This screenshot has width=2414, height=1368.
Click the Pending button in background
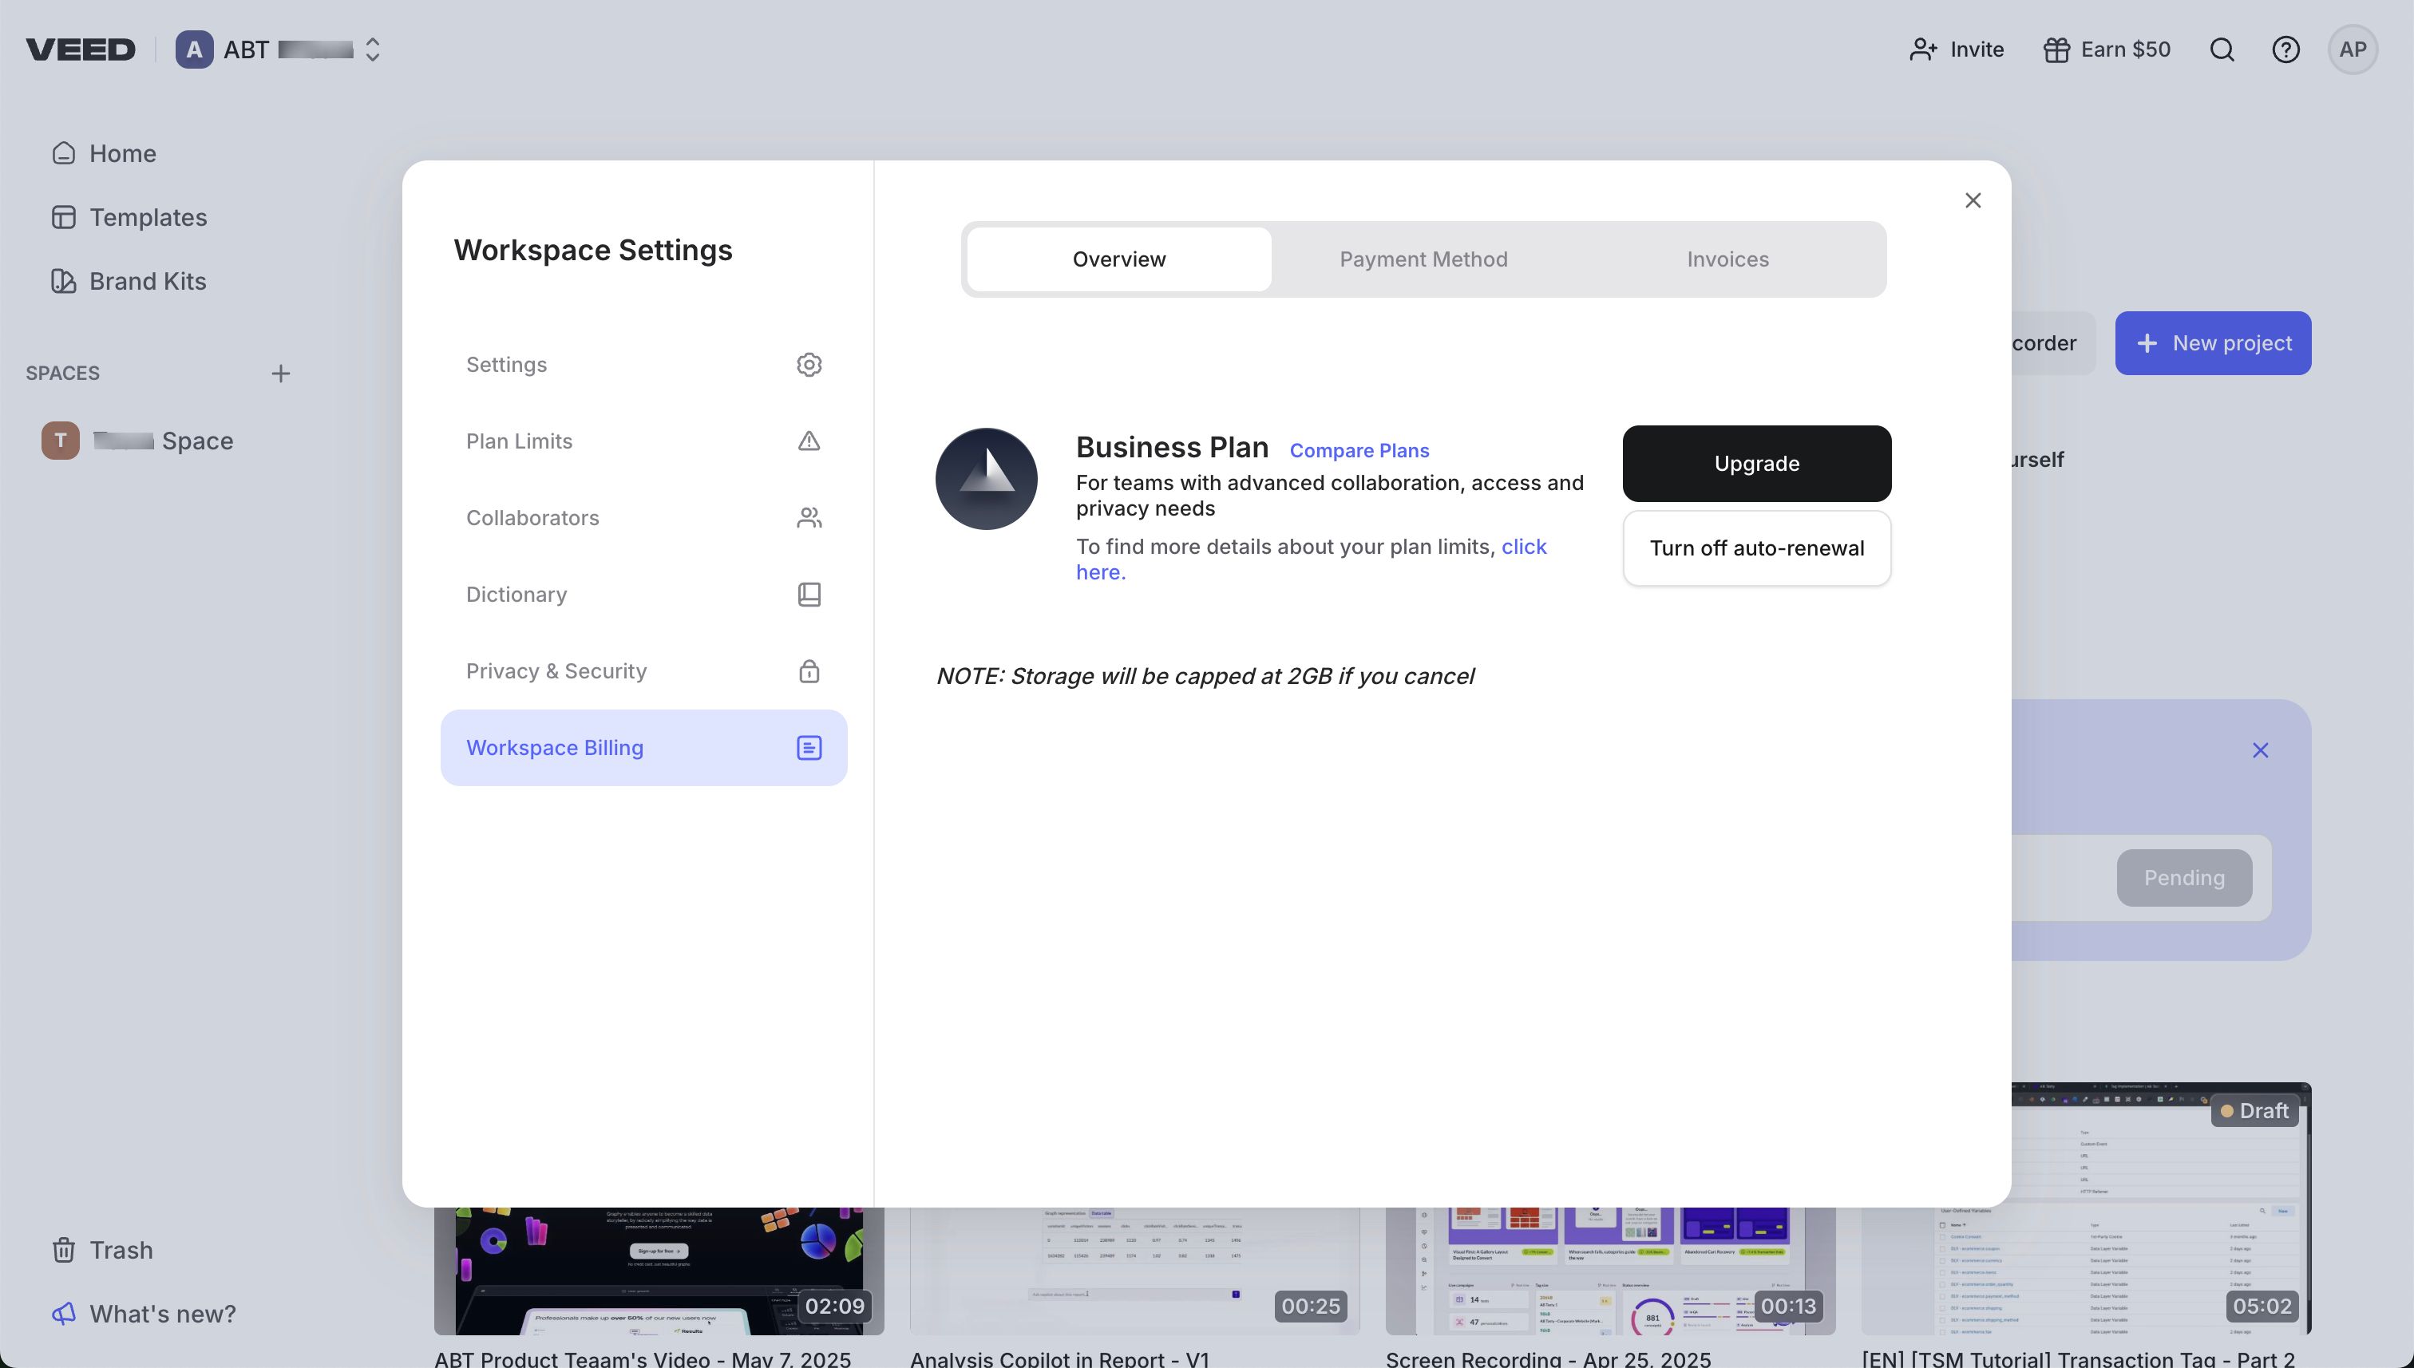click(x=2184, y=878)
